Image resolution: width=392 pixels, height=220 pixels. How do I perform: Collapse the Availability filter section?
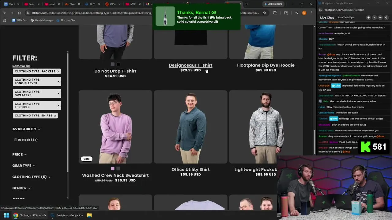26,129
